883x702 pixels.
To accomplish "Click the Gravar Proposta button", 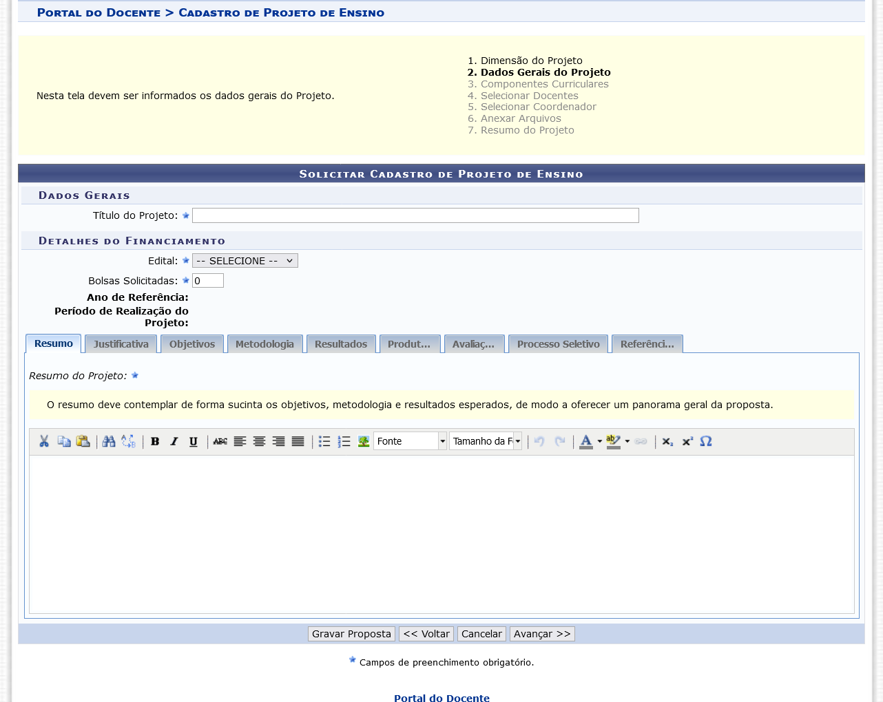I will point(351,634).
